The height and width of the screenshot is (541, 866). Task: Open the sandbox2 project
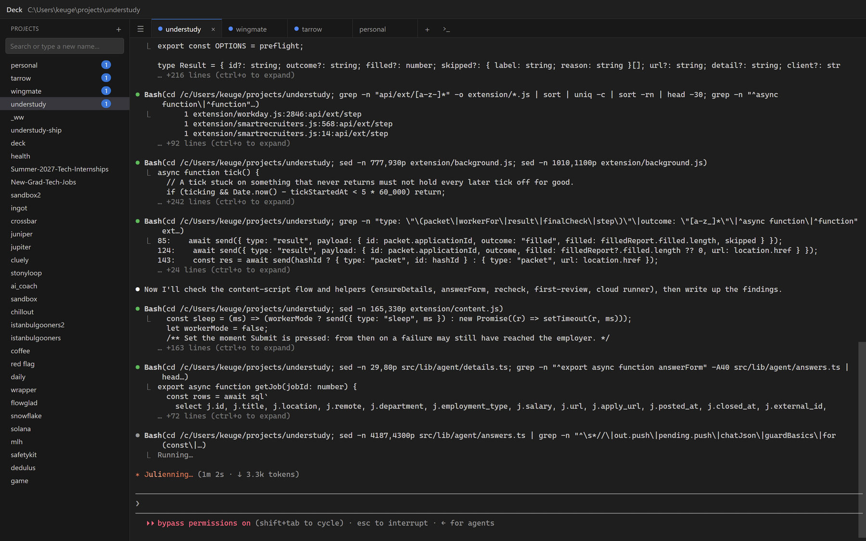tap(64, 195)
